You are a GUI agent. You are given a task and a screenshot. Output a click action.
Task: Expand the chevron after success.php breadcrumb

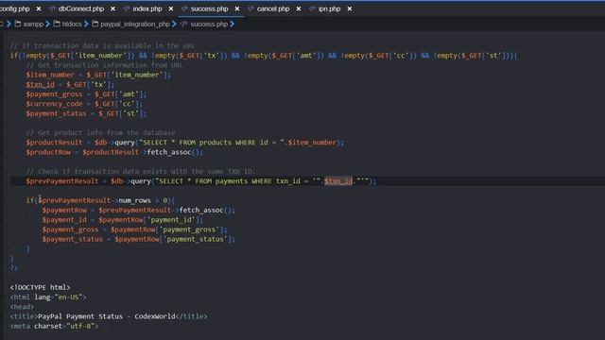click(x=232, y=24)
